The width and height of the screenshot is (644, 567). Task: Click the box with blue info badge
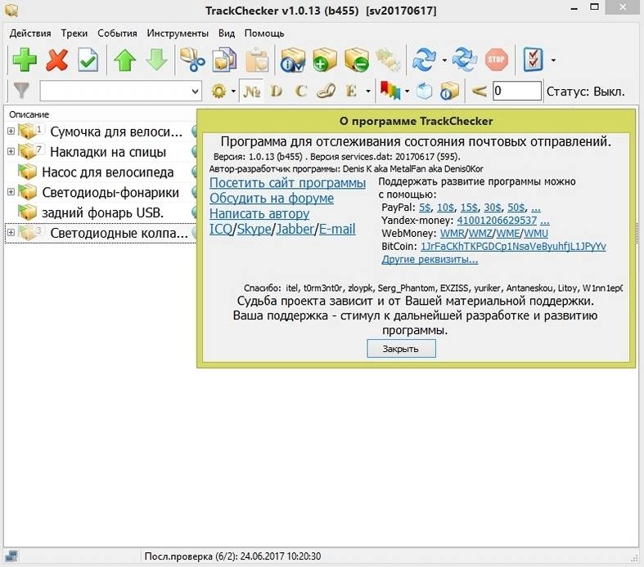coord(449,91)
